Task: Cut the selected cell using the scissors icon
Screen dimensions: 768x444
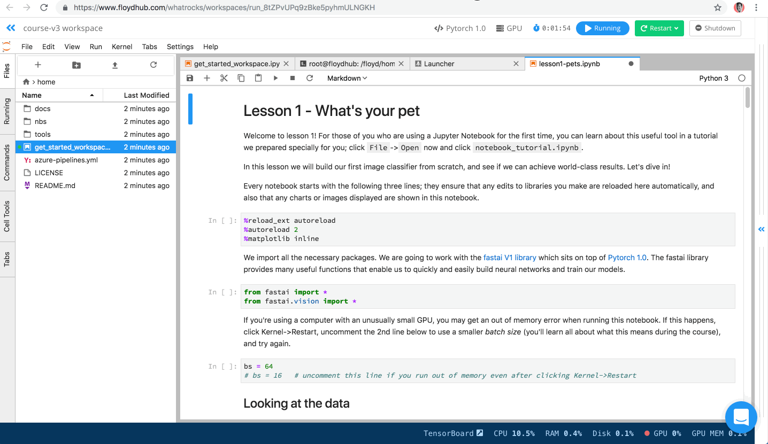Action: click(x=224, y=78)
